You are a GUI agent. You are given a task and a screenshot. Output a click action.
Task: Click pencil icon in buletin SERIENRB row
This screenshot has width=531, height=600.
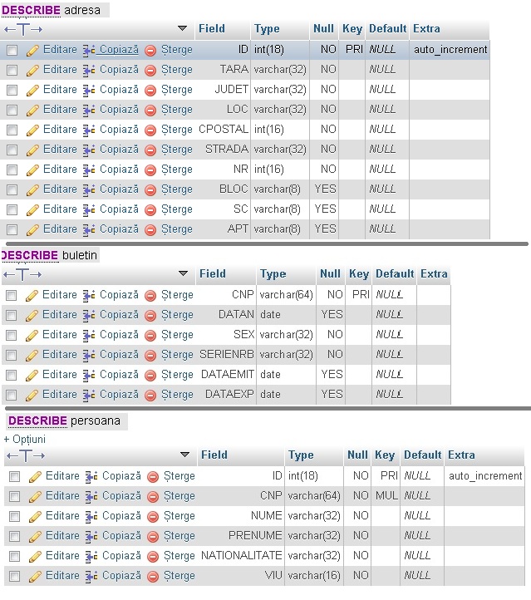(32, 356)
